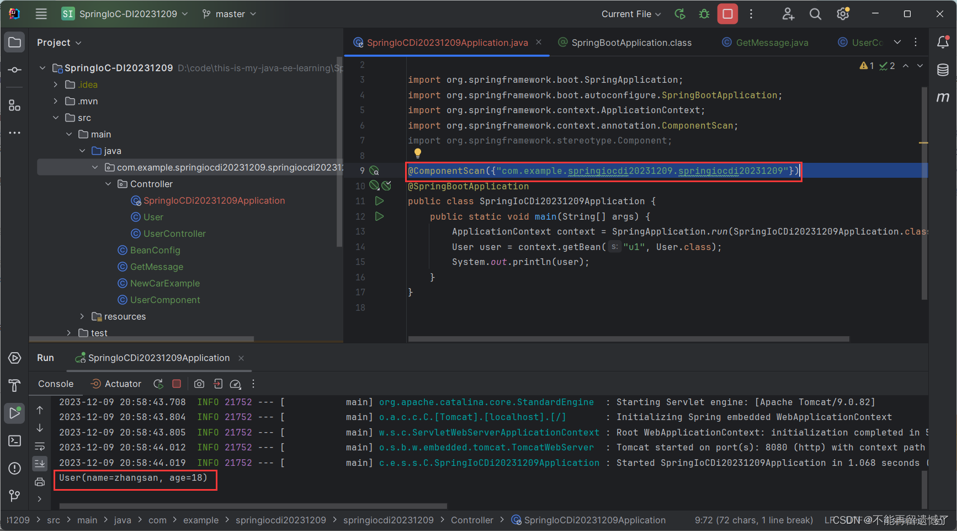Open the Structure tool window
The width and height of the screenshot is (957, 531).
15,105
